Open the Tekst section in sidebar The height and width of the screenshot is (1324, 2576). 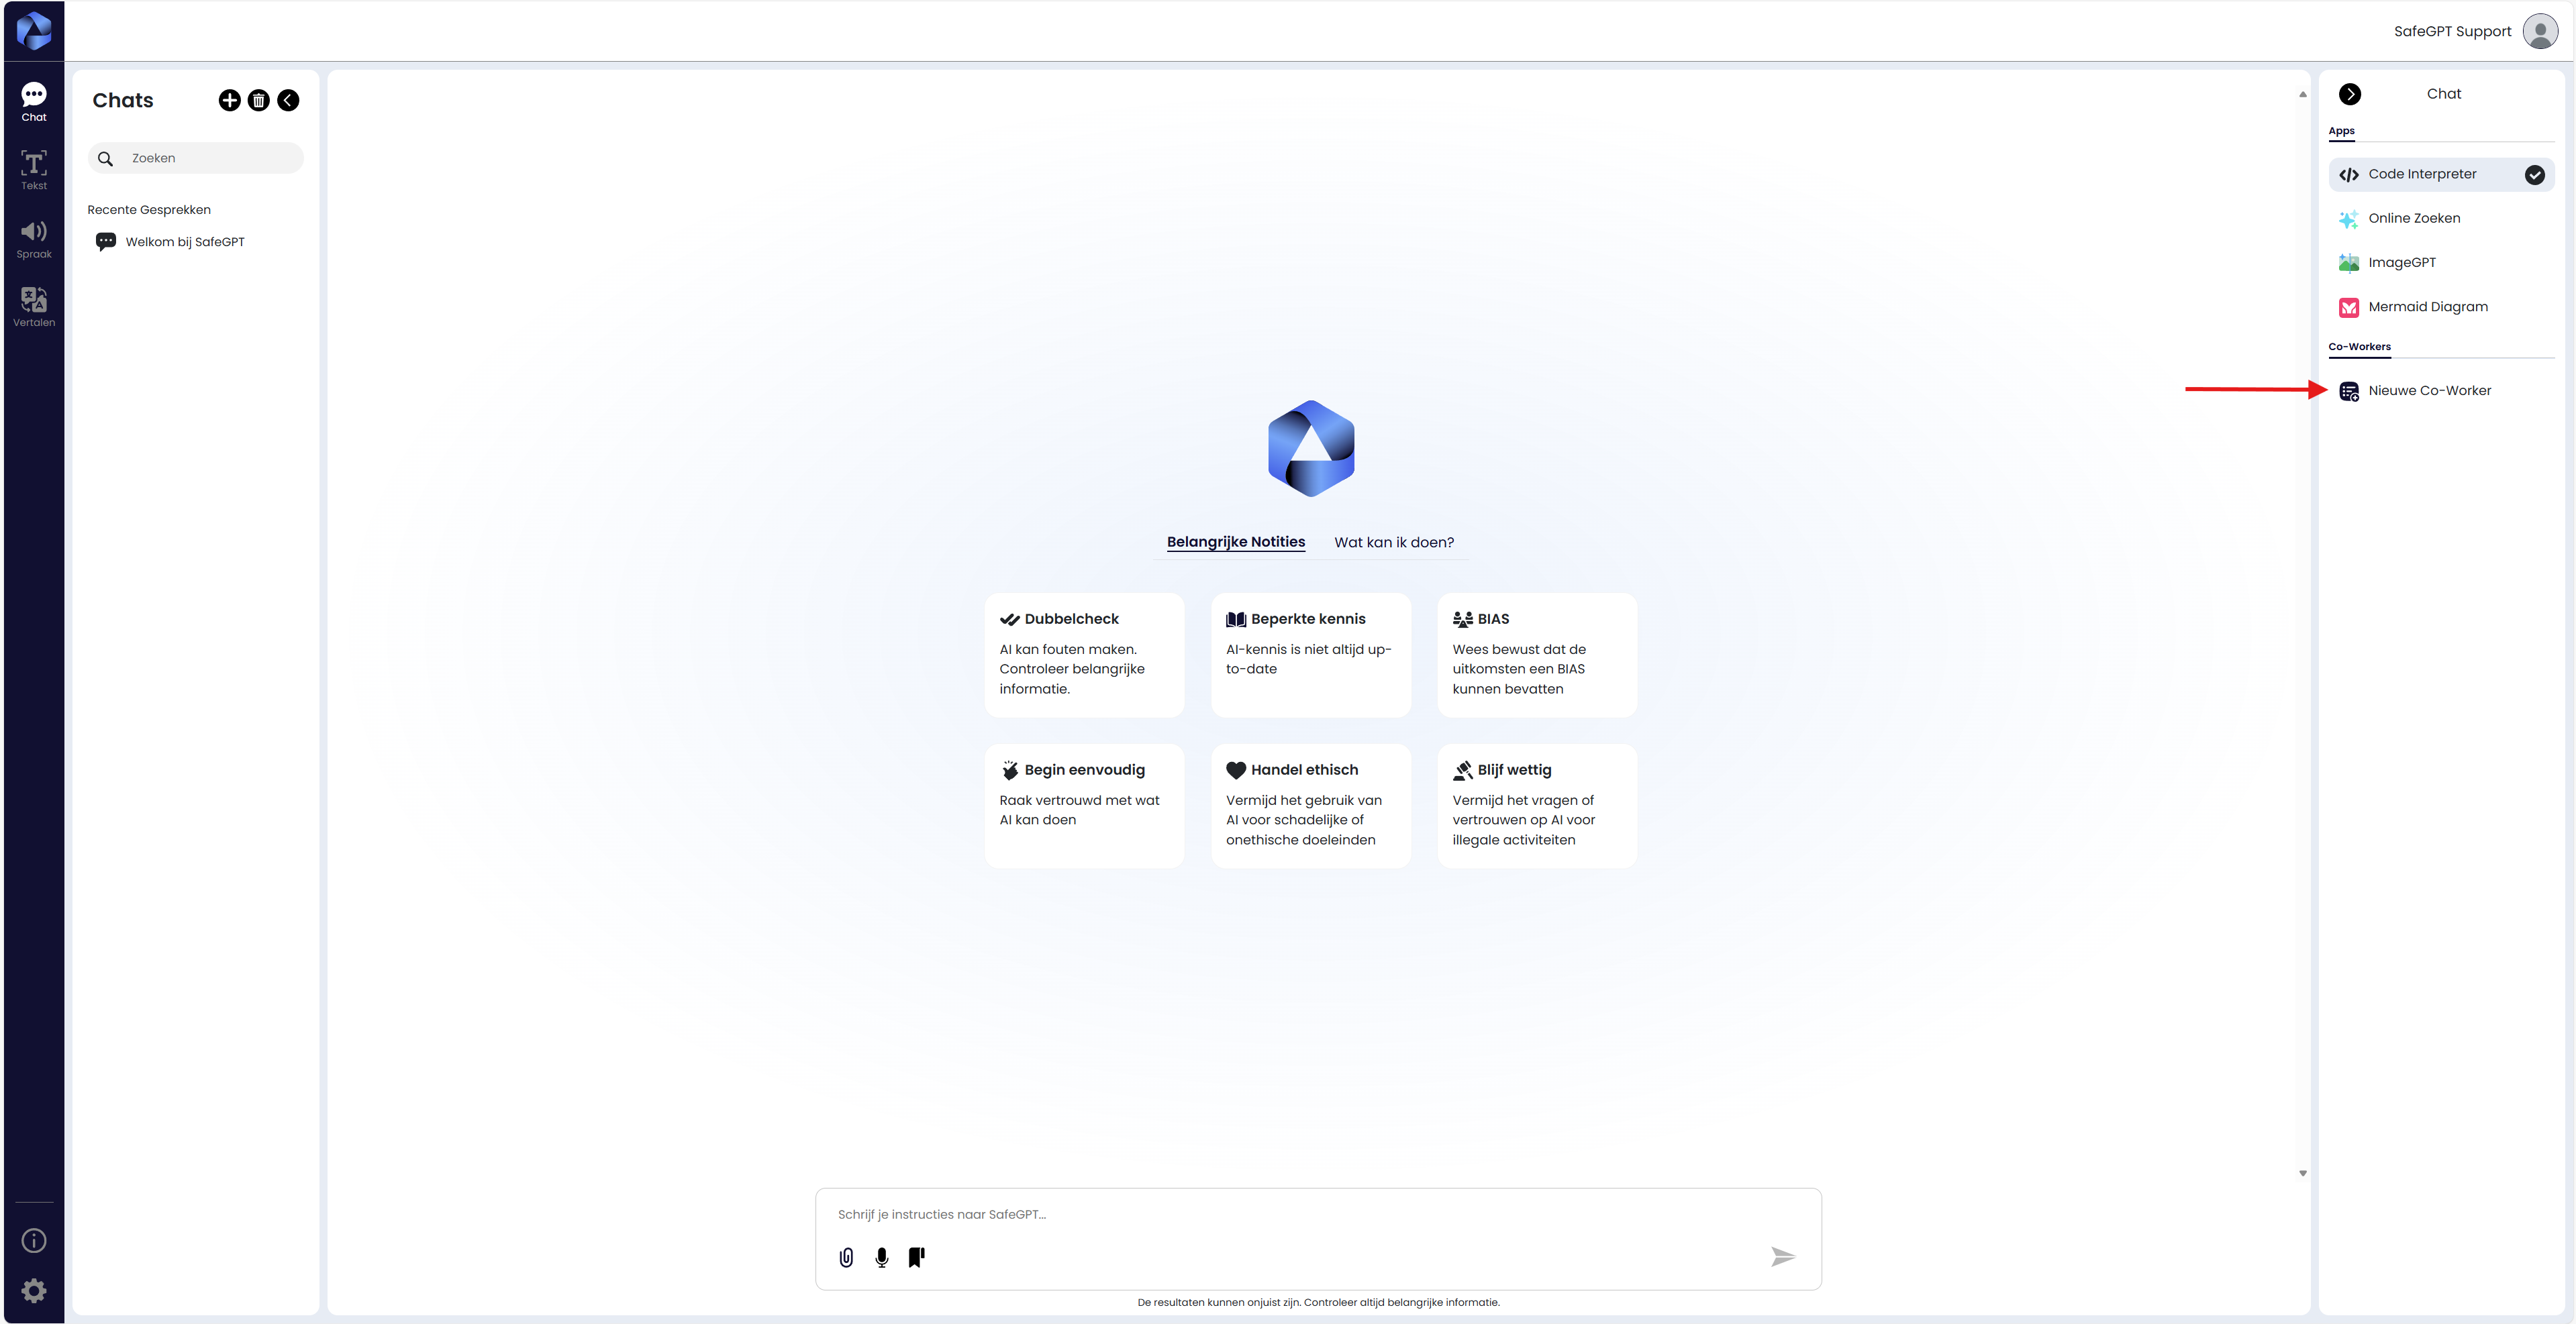[34, 169]
